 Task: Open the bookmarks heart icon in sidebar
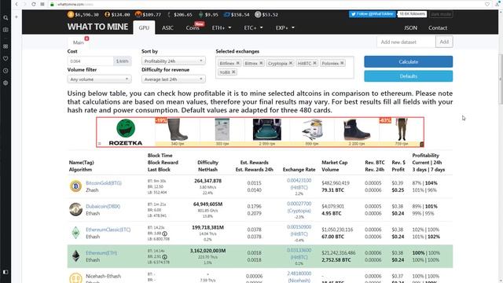tap(6, 58)
